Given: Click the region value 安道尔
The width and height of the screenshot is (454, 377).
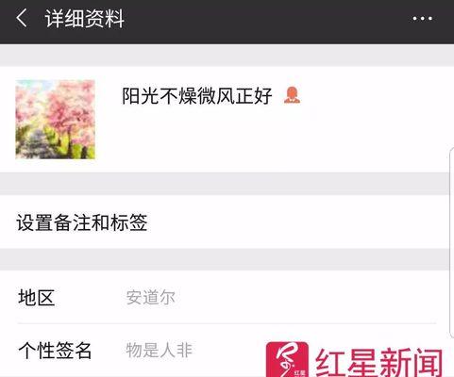Looking at the screenshot, I should [x=150, y=297].
